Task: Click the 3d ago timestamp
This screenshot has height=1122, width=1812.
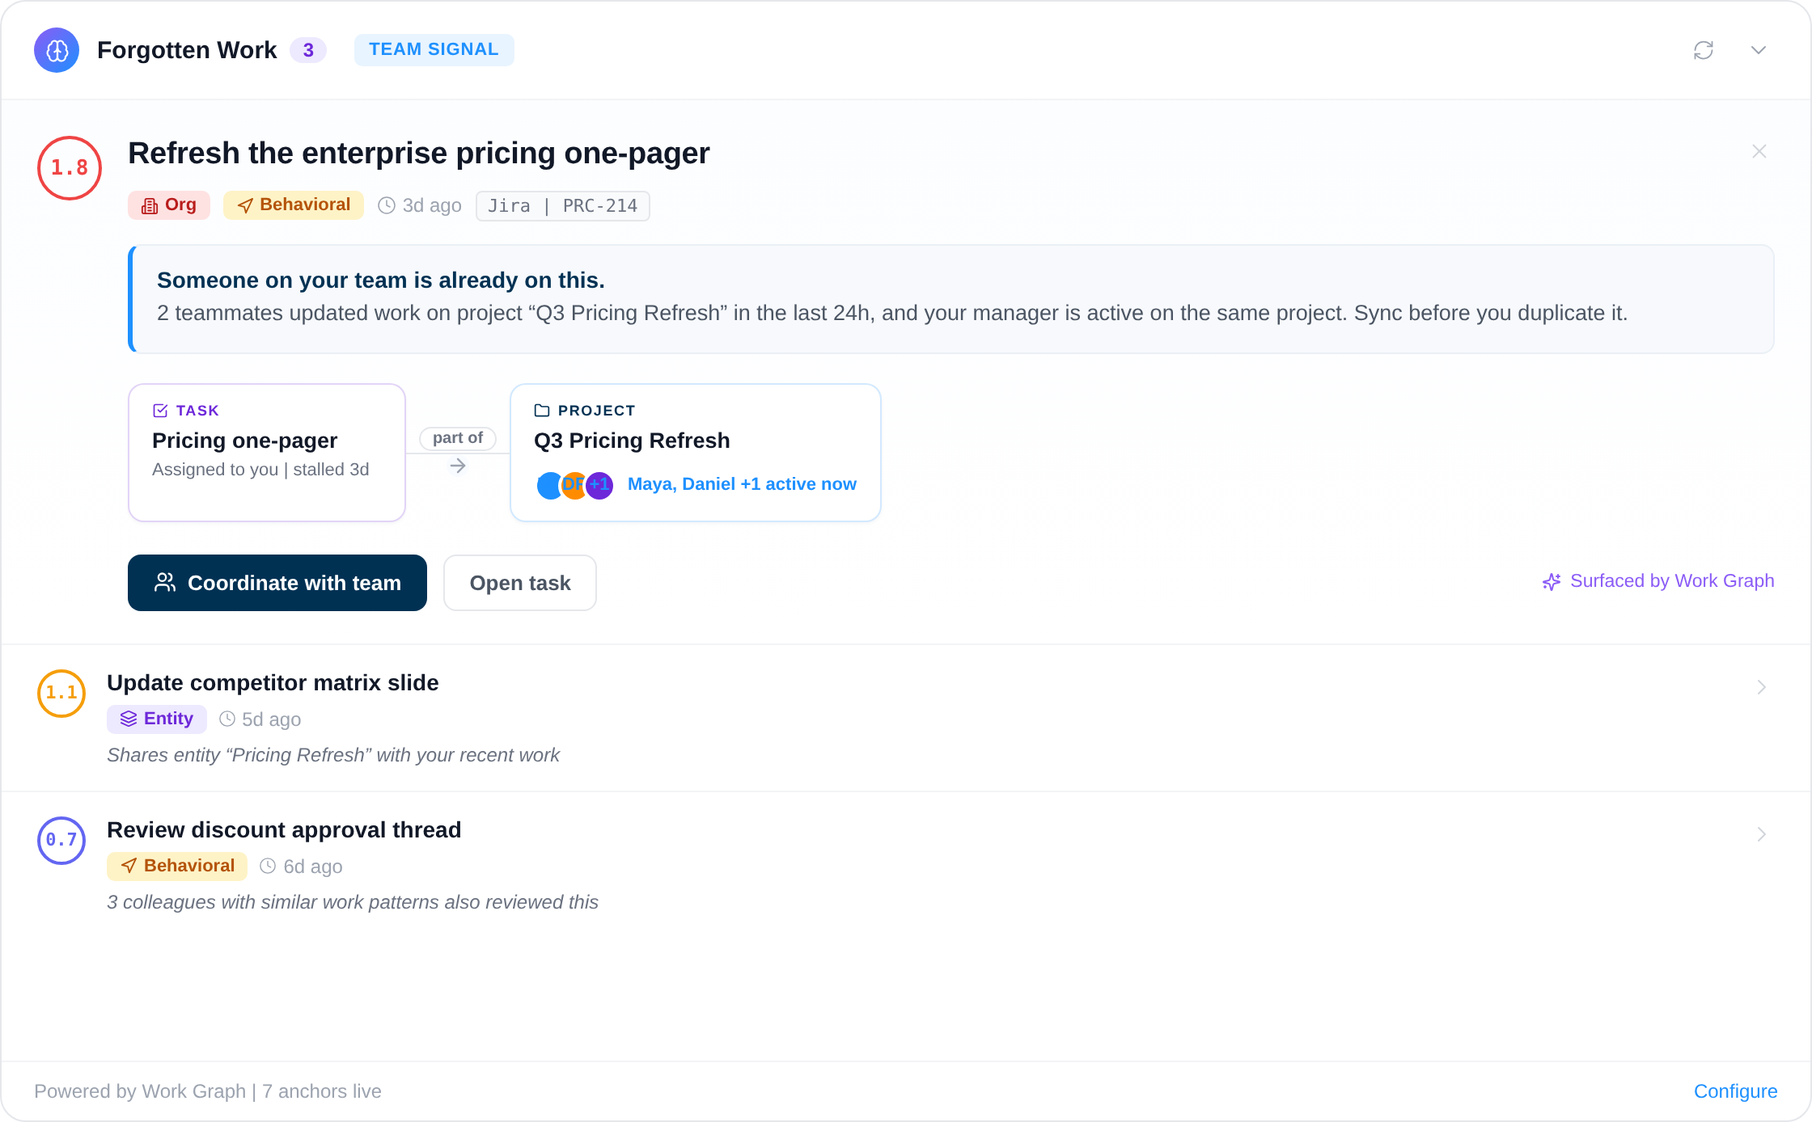Action: pos(421,206)
